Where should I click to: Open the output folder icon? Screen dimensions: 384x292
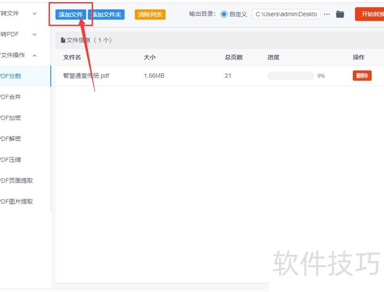[340, 14]
